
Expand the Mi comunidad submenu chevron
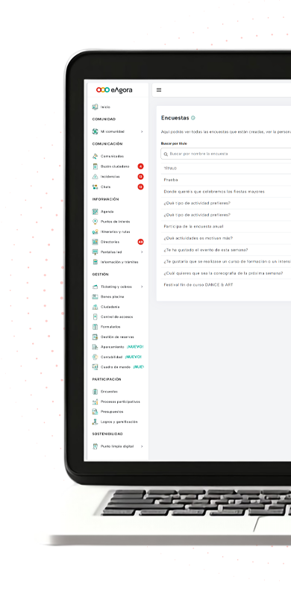pyautogui.click(x=142, y=132)
